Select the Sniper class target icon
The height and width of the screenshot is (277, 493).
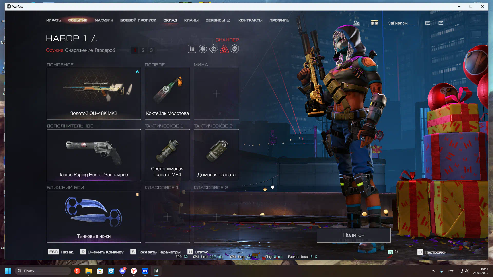pyautogui.click(x=224, y=49)
